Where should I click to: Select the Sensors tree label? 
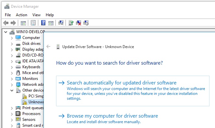click(29, 120)
